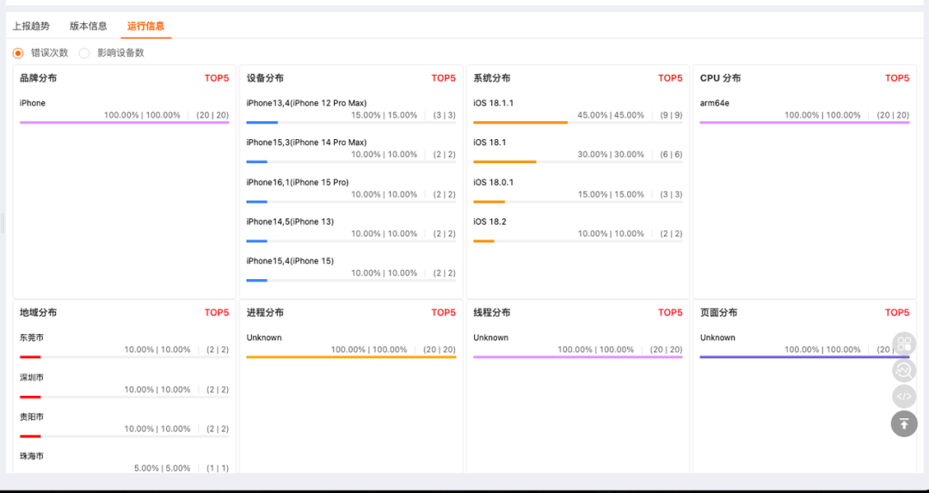
Task: Select the 运行信息 tab
Action: [x=145, y=26]
